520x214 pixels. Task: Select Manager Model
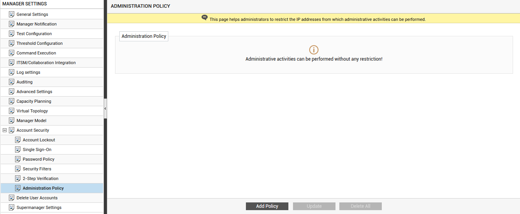[x=31, y=121]
